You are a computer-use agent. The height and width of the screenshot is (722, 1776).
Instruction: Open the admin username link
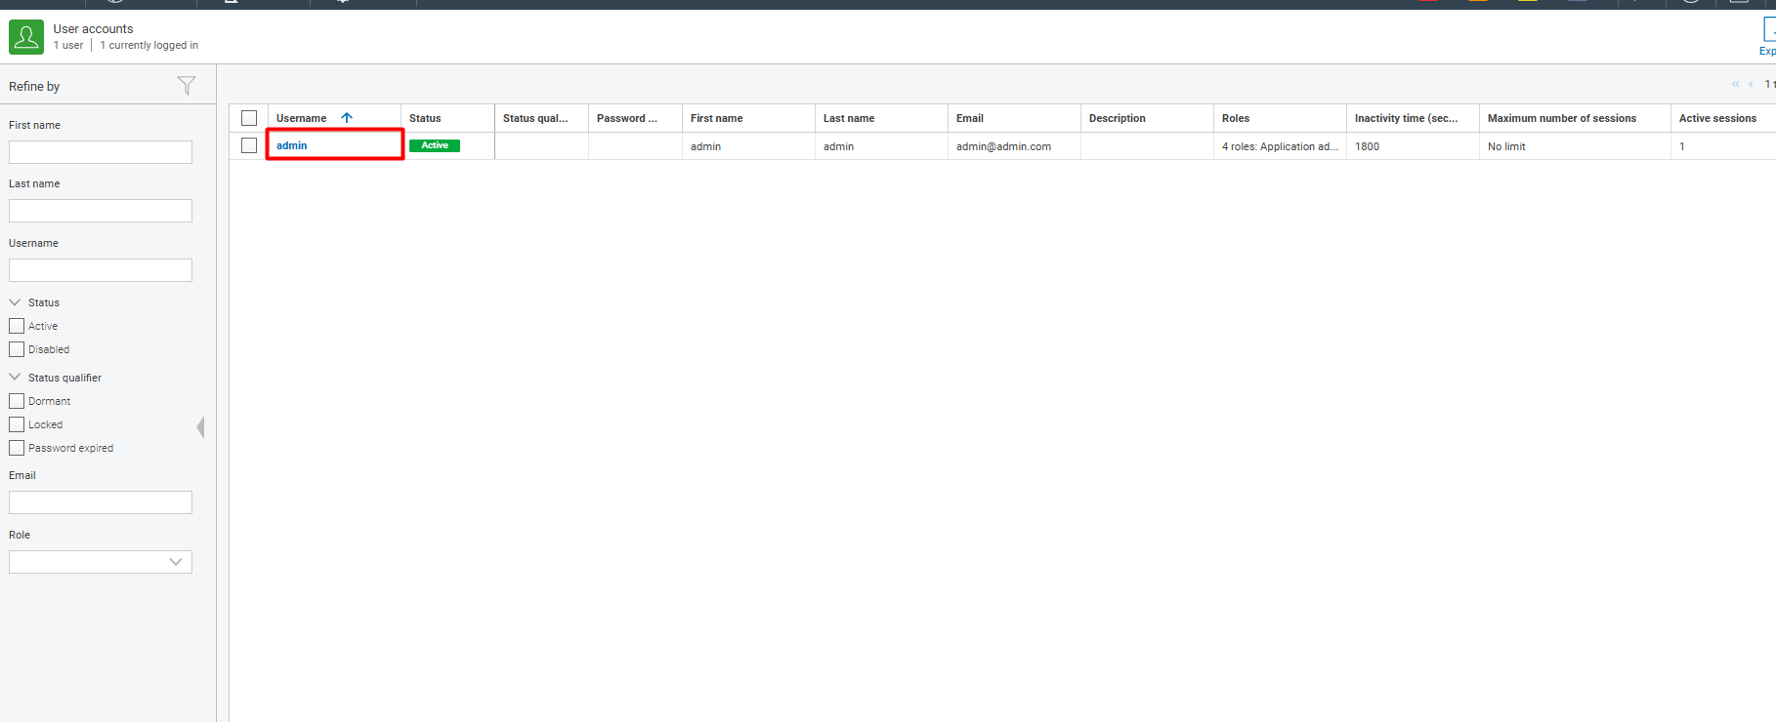(x=291, y=145)
